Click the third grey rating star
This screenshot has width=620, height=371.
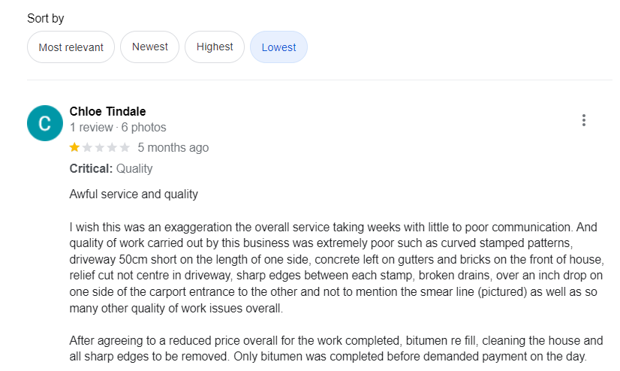click(100, 147)
